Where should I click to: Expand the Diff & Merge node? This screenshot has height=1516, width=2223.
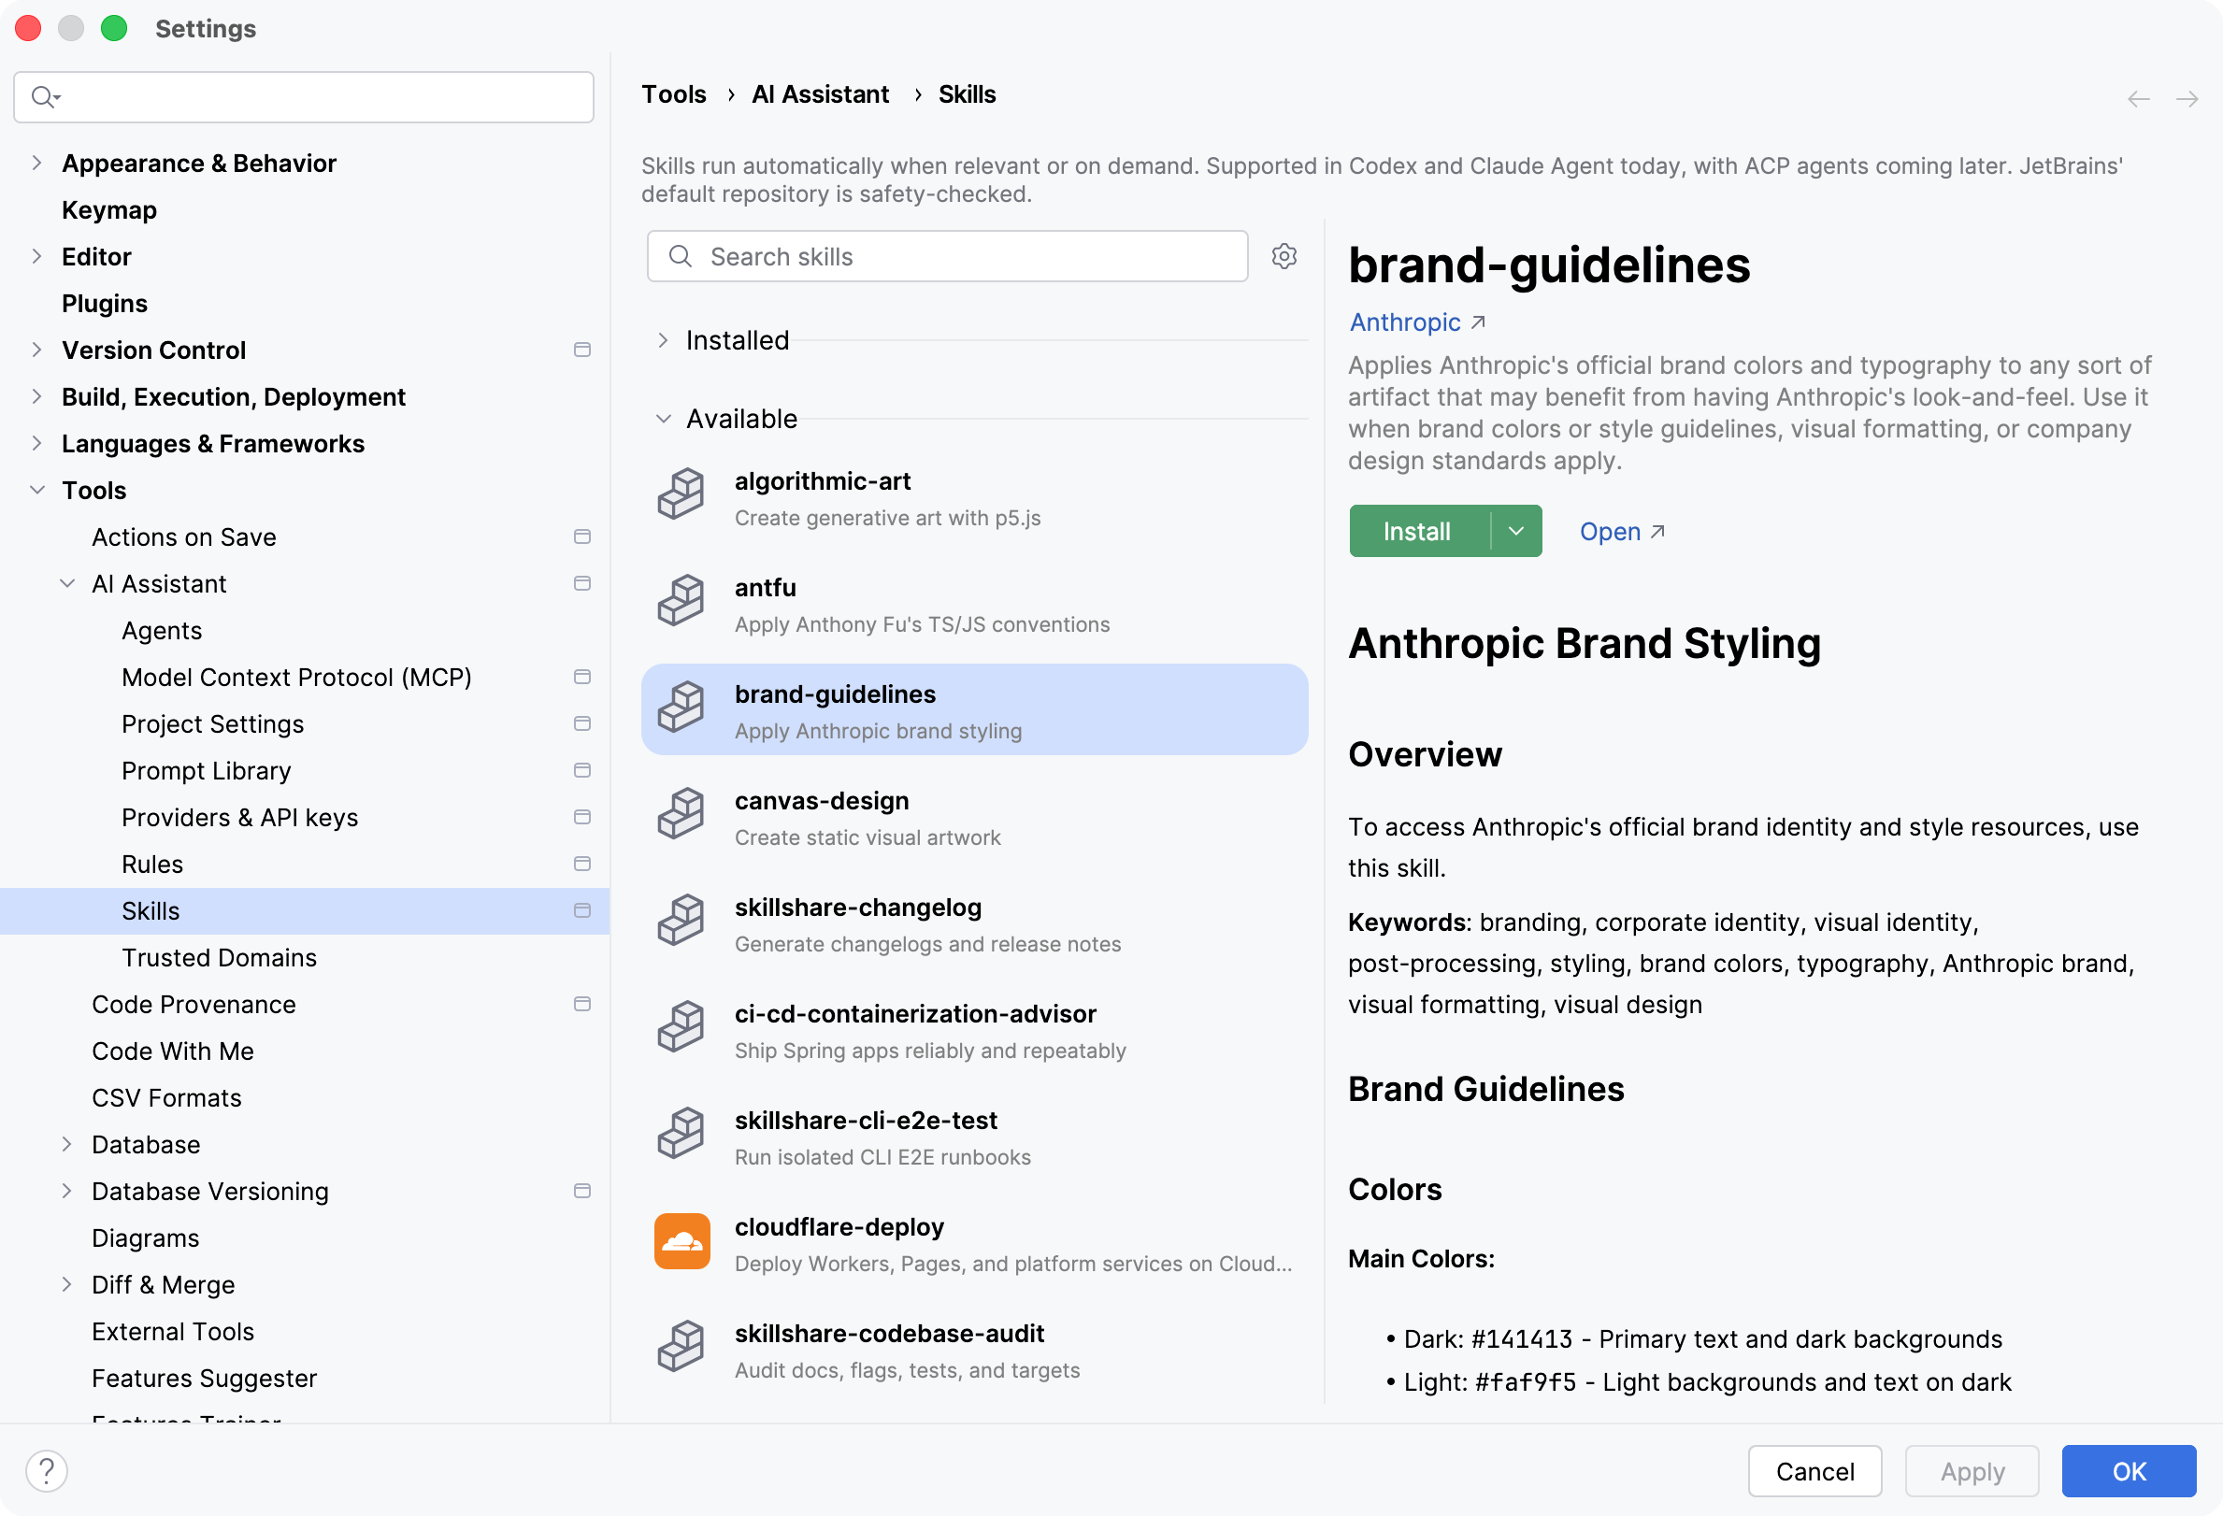click(x=67, y=1284)
